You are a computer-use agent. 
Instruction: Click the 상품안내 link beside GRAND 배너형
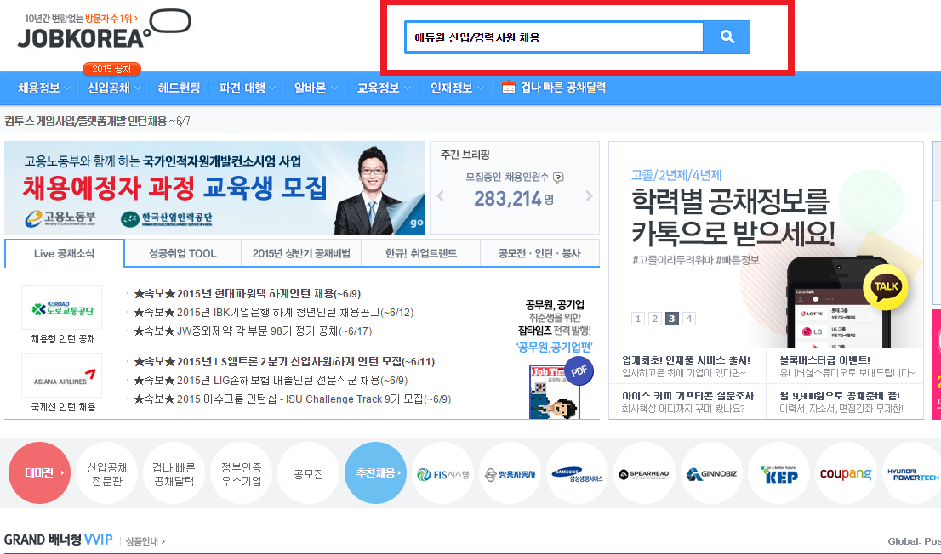coord(145,541)
